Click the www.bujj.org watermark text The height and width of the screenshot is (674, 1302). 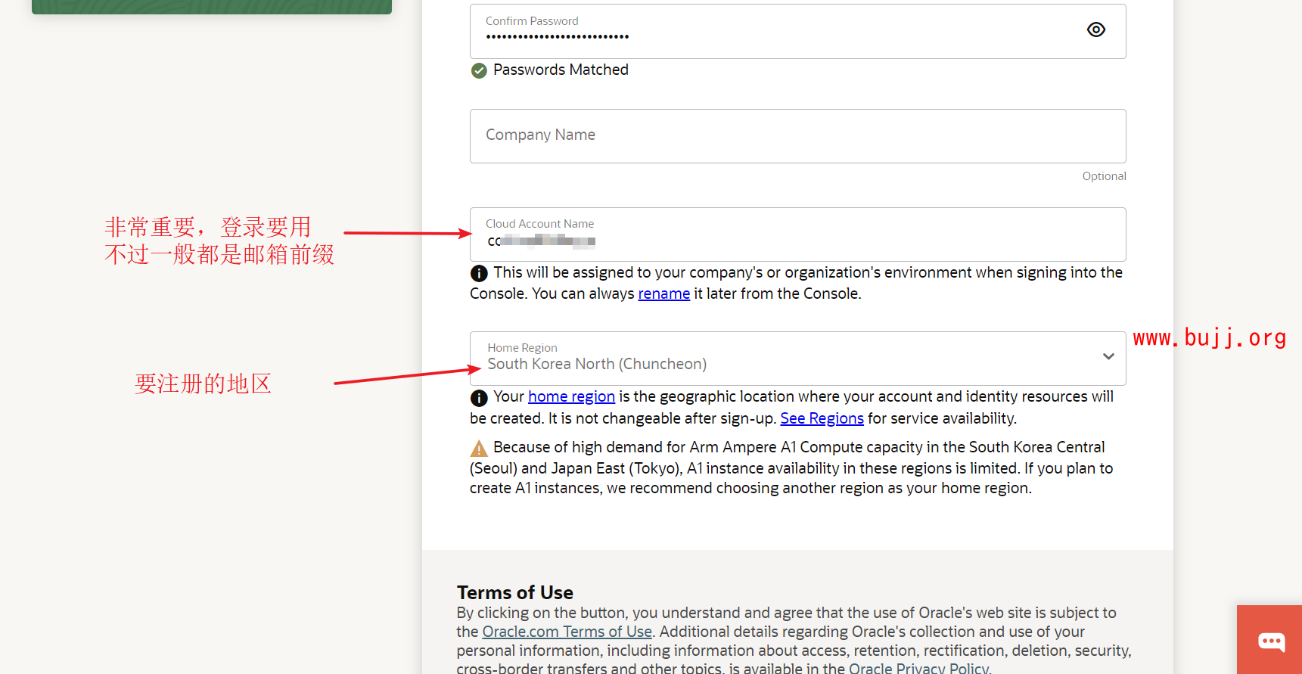[x=1209, y=337]
